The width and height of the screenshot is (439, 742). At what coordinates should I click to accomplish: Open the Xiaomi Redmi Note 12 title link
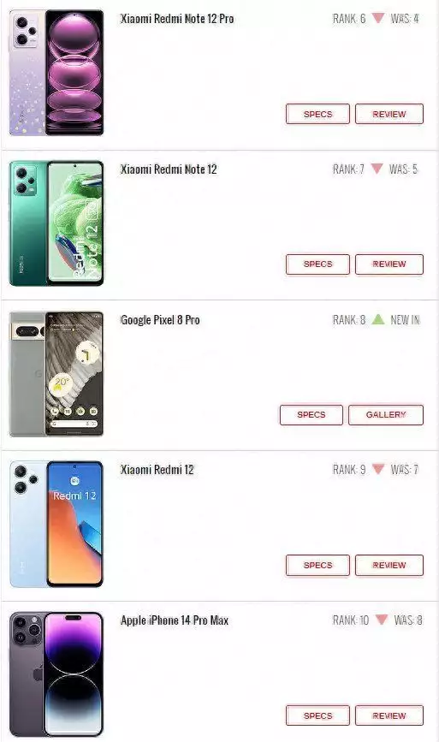click(169, 169)
